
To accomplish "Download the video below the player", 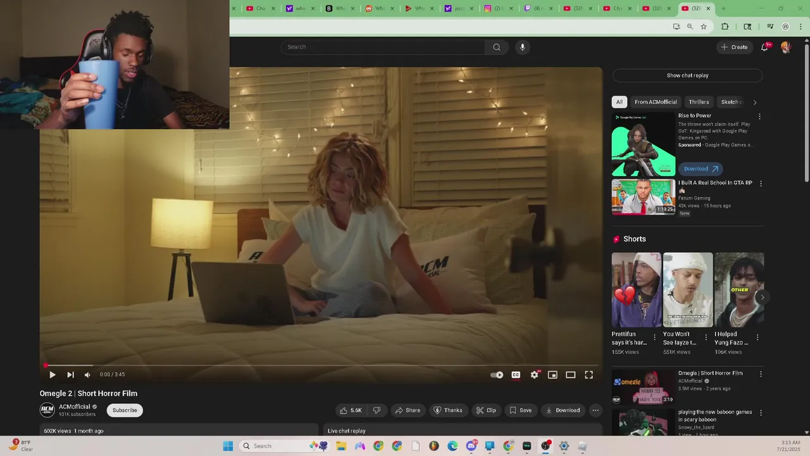I will (x=563, y=410).
